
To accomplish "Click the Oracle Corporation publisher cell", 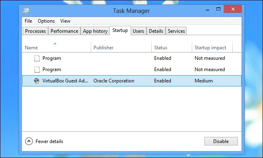I will pyautogui.click(x=114, y=81).
